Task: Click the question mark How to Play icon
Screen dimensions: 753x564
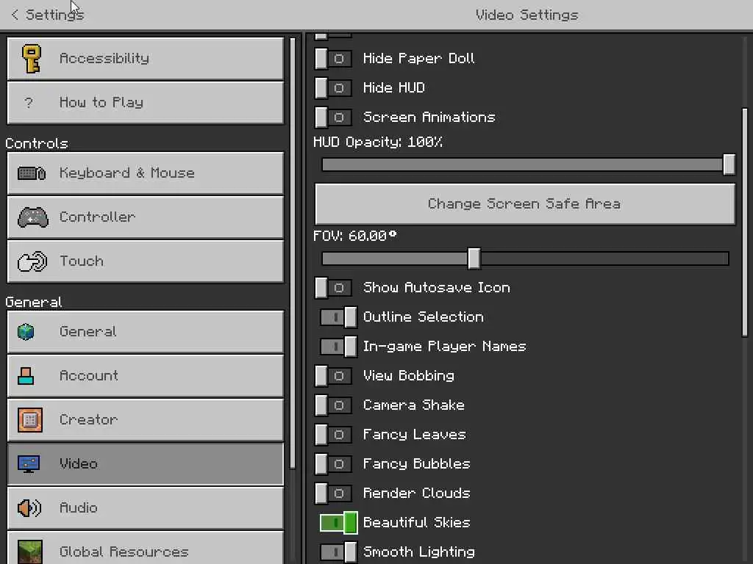Action: tap(29, 103)
